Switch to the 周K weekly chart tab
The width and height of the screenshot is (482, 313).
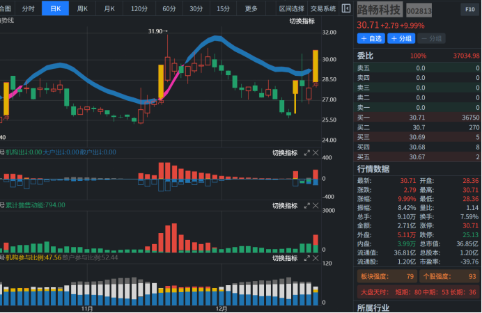point(82,8)
